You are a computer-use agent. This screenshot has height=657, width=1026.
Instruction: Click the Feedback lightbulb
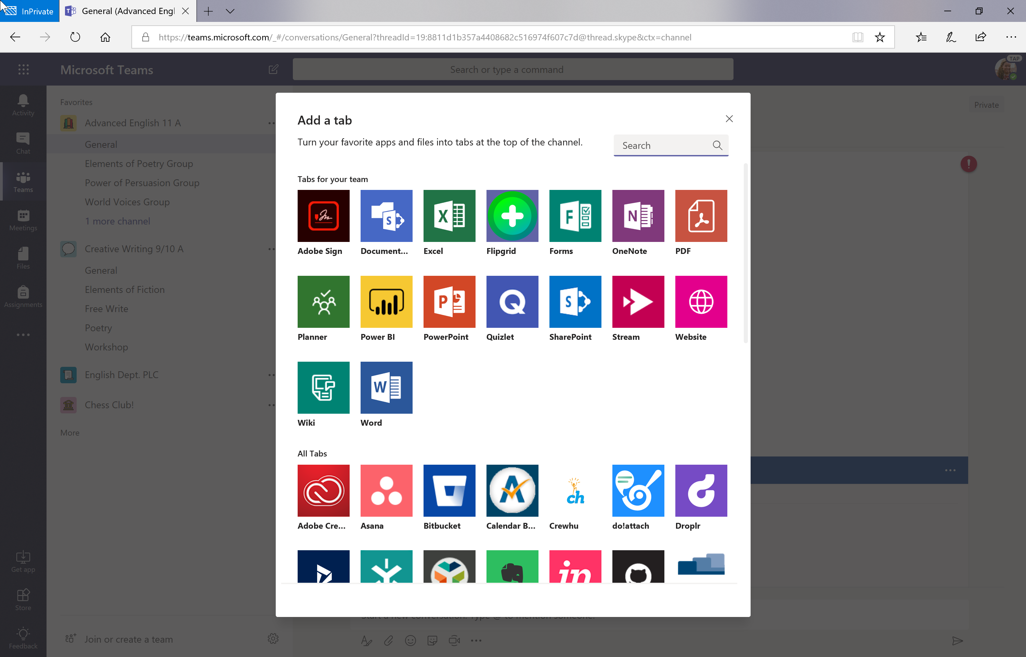(x=23, y=638)
